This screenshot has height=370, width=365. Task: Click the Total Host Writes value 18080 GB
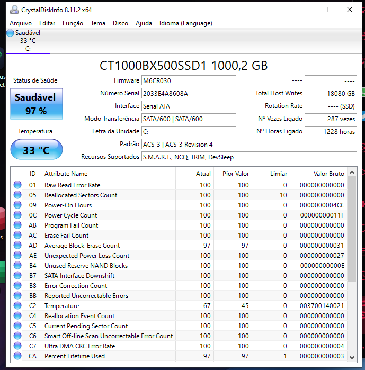[x=331, y=94]
